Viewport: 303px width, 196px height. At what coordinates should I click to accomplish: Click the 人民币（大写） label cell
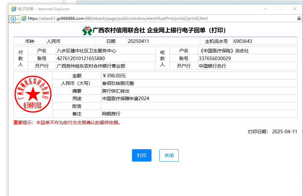point(77,83)
